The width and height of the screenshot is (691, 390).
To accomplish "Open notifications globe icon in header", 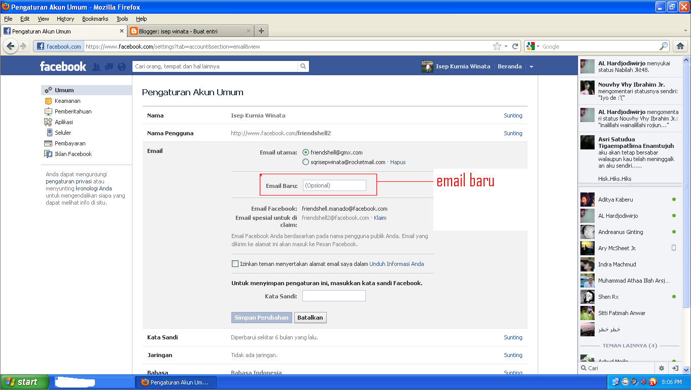I will (x=122, y=66).
